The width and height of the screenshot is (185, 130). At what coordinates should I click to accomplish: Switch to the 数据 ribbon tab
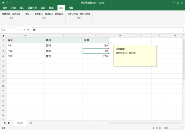tap(51, 8)
